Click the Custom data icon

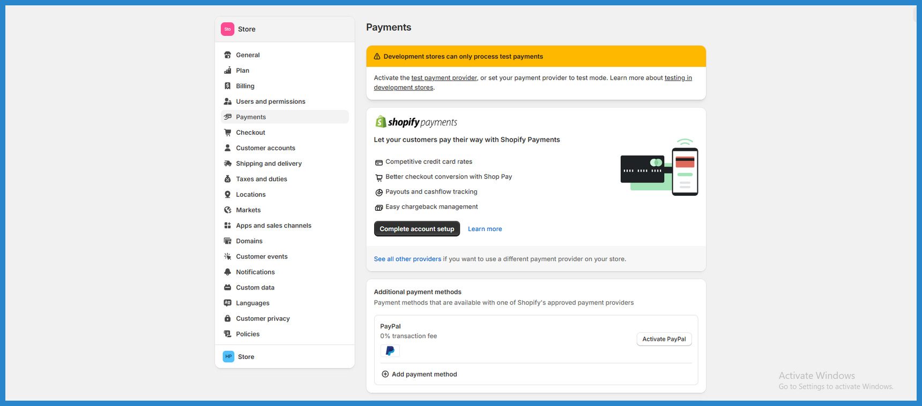pos(228,288)
